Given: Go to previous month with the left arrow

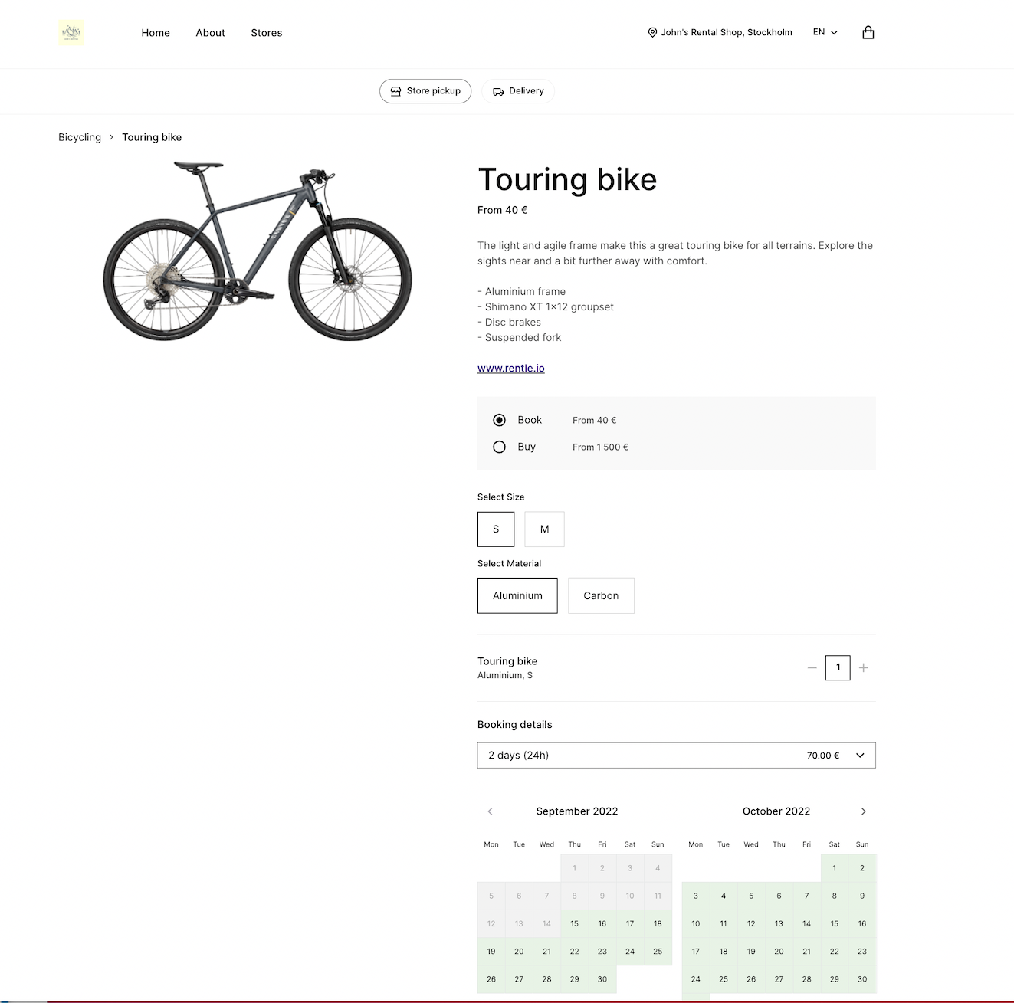Looking at the screenshot, I should (490, 811).
